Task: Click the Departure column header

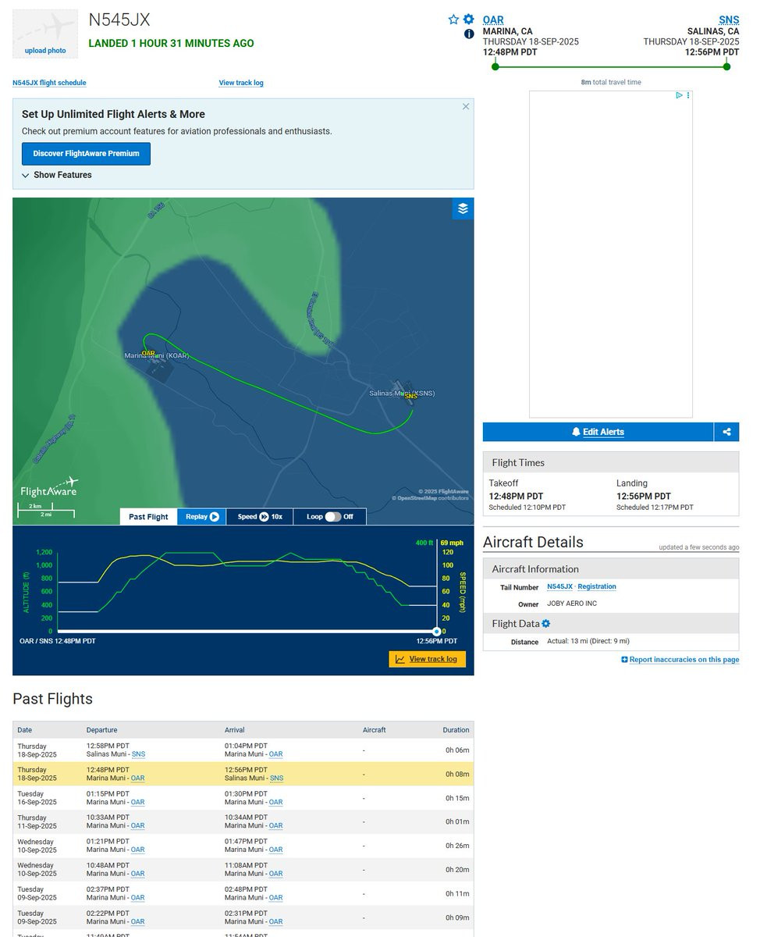Action: (101, 730)
